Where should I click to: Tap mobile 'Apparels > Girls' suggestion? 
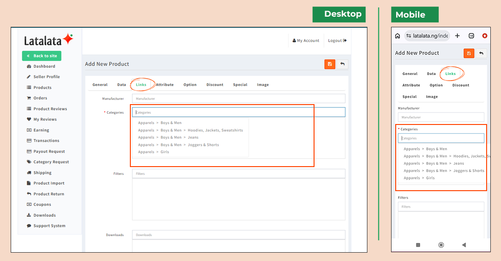419,178
